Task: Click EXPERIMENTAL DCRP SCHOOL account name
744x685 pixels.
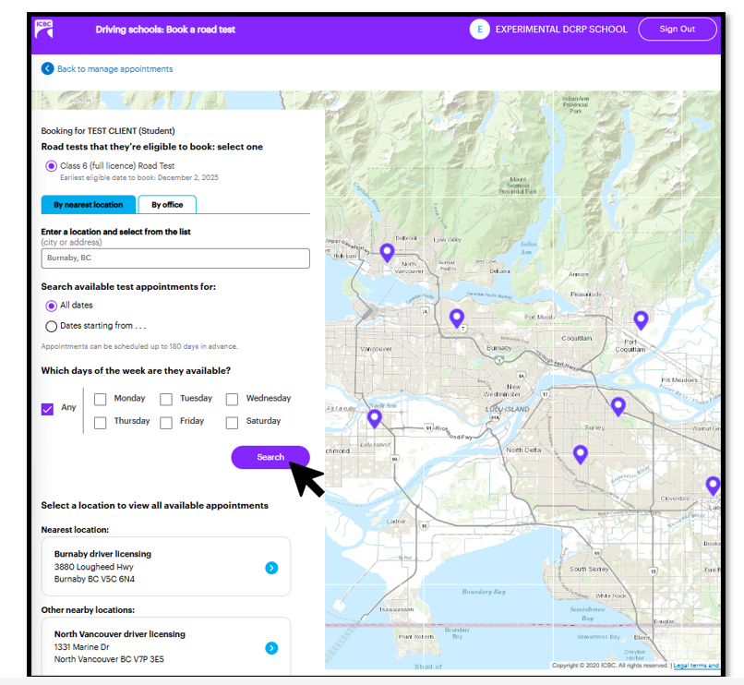Action: pyautogui.click(x=561, y=30)
